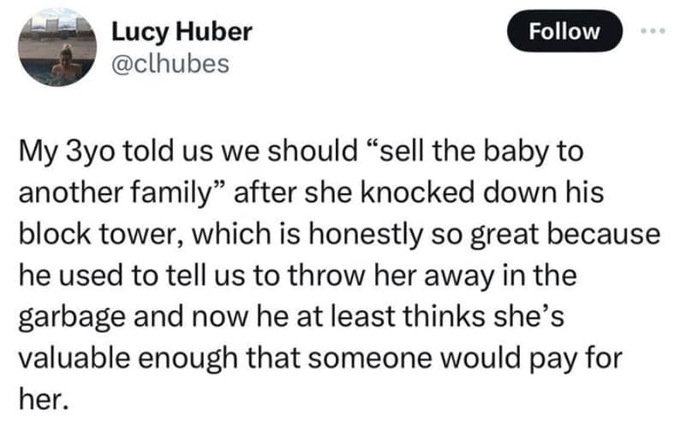Click the Lucy Huber display name

[x=182, y=32]
